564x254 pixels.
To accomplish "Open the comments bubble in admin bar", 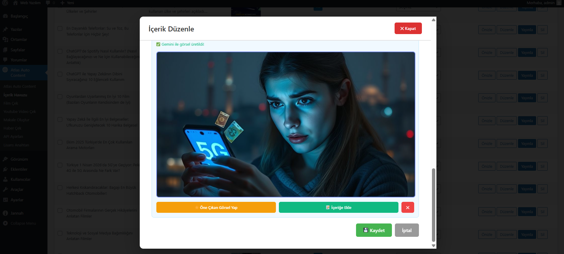I will [x=48, y=3].
